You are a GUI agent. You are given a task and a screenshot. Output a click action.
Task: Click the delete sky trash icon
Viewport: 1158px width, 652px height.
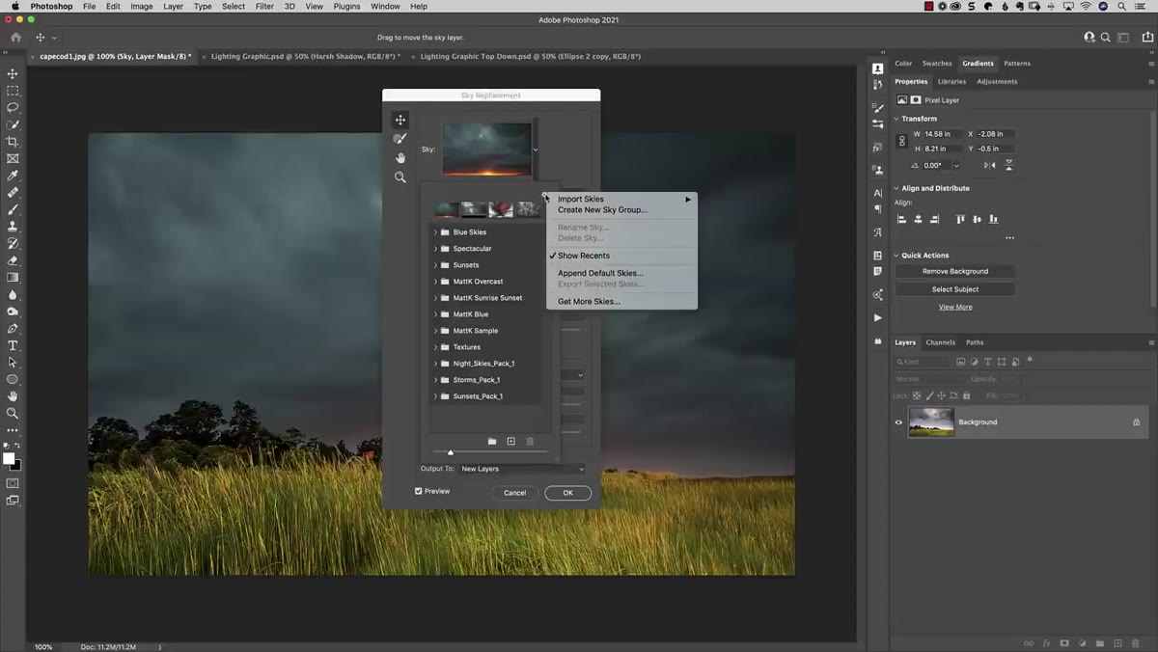click(530, 441)
